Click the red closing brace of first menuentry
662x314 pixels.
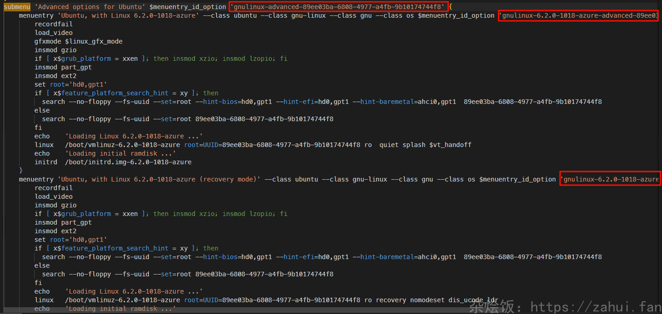21,170
